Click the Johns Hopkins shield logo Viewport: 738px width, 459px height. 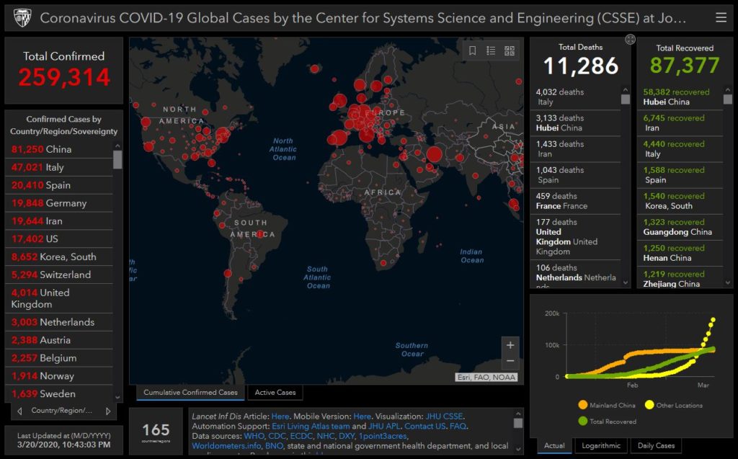point(22,18)
